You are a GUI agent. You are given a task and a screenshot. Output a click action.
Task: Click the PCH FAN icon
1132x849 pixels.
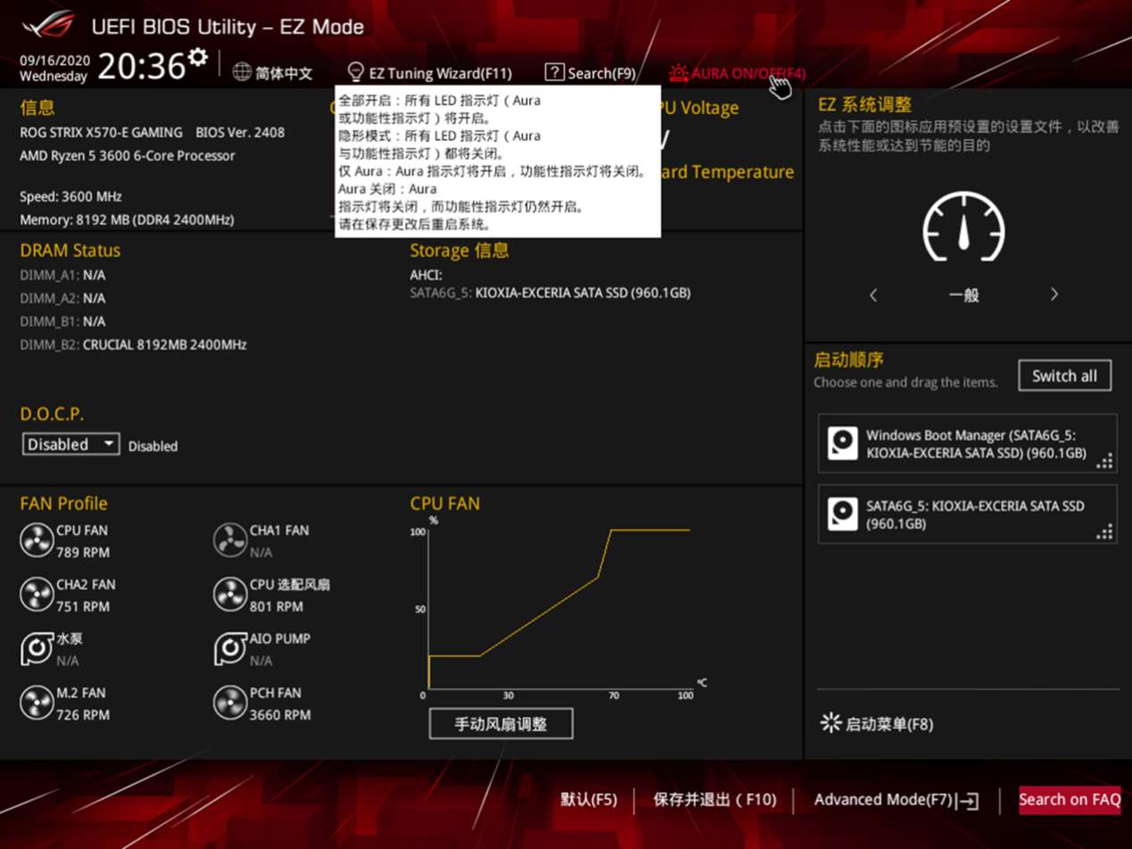[230, 703]
